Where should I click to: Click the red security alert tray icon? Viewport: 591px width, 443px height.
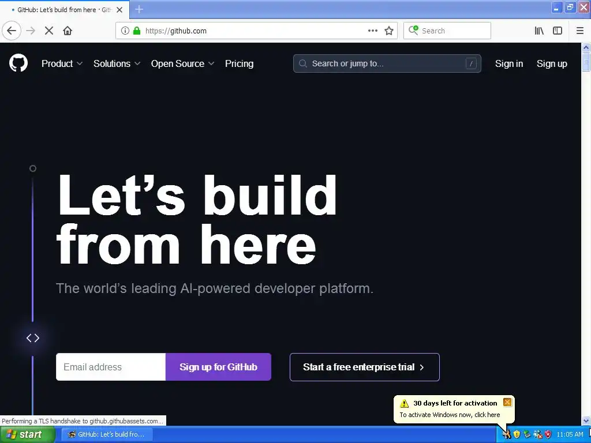tap(548, 434)
